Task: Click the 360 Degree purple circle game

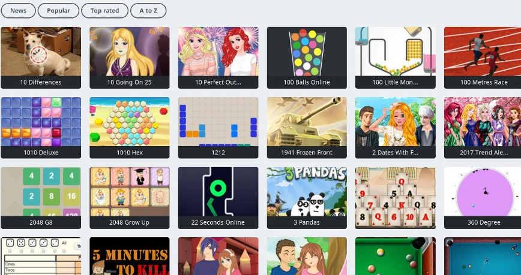Action: click(x=483, y=192)
